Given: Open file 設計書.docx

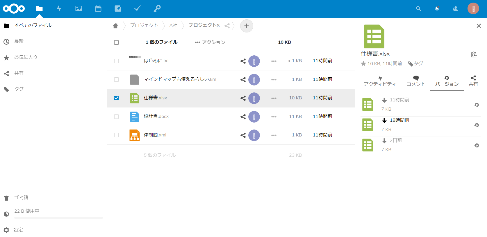Looking at the screenshot, I should point(156,116).
